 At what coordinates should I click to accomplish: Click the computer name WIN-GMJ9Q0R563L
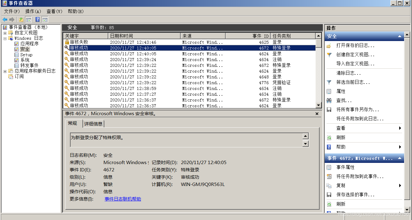203,184
